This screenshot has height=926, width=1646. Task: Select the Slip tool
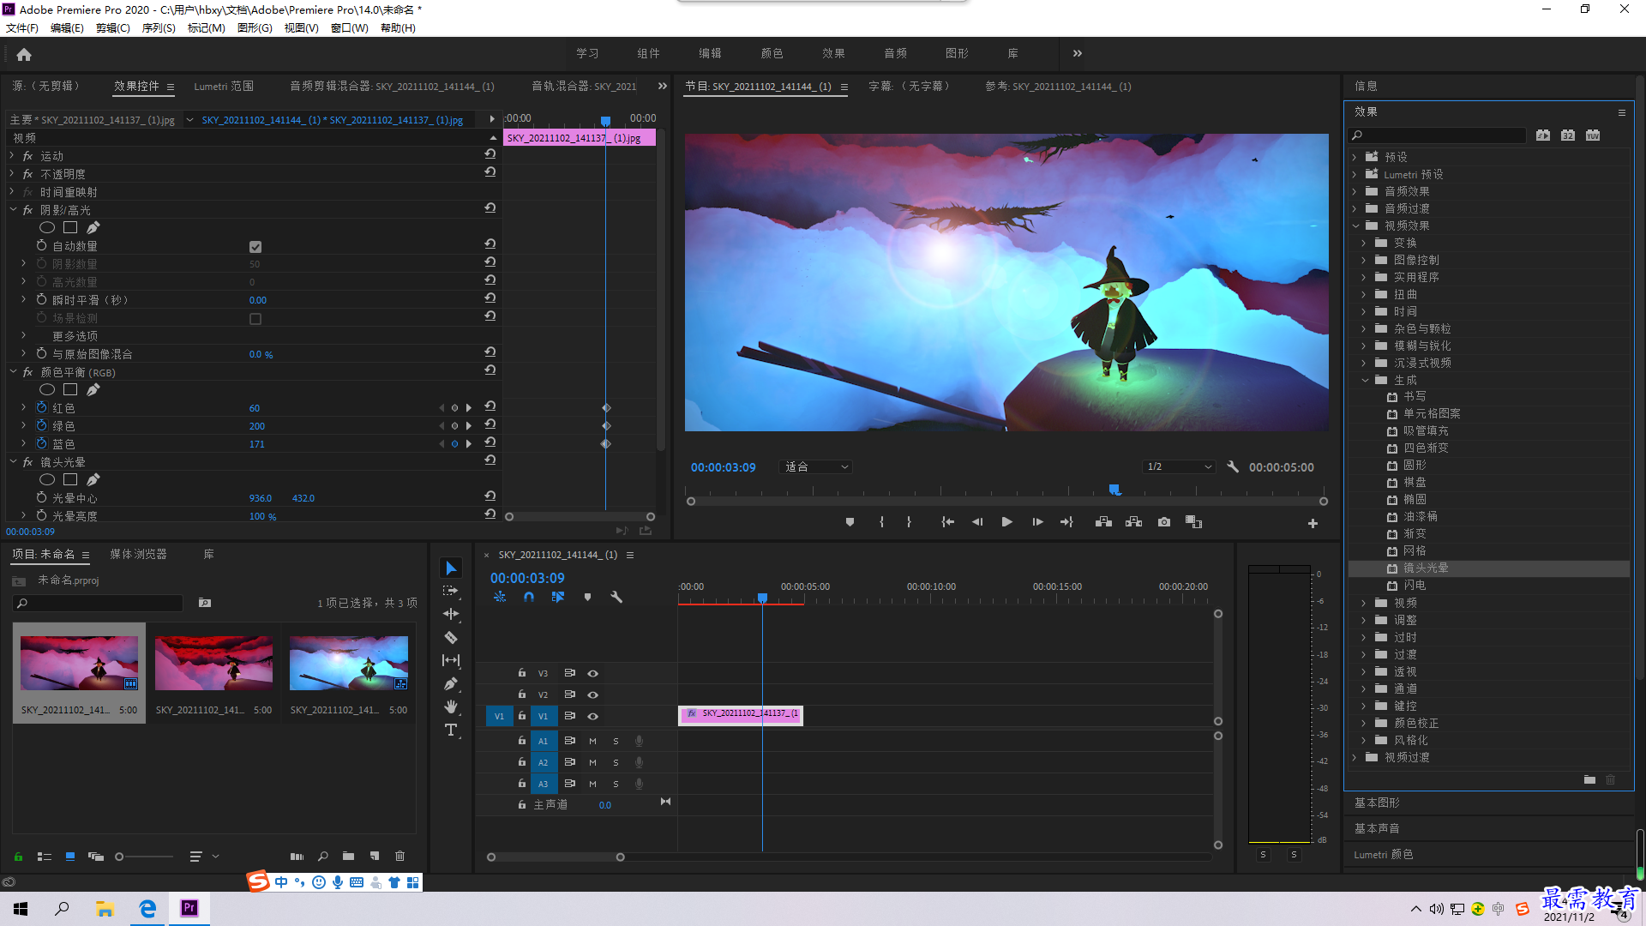[451, 660]
